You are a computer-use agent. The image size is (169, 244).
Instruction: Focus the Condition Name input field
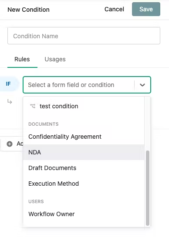click(84, 36)
